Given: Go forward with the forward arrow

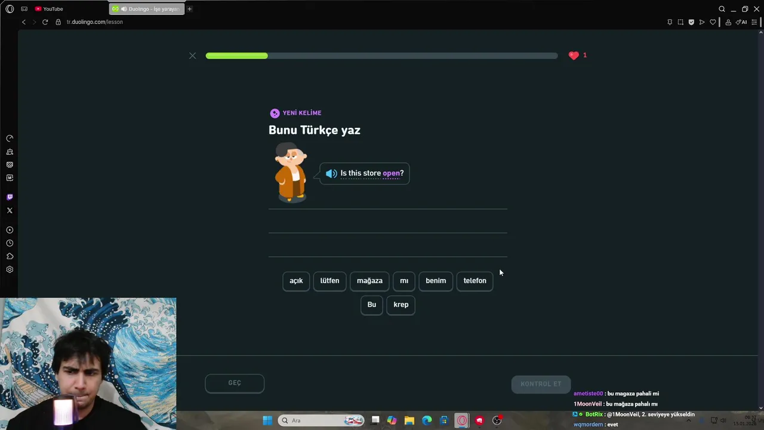Looking at the screenshot, I should [34, 22].
